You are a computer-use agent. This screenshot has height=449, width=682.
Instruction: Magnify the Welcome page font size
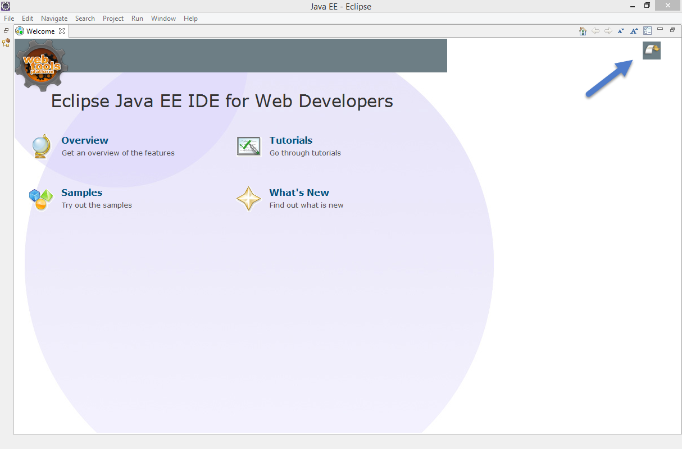click(634, 31)
